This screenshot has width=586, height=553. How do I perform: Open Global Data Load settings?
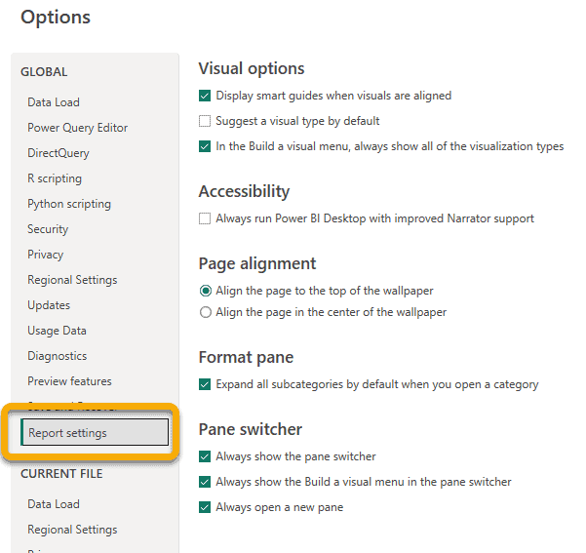coord(54,102)
